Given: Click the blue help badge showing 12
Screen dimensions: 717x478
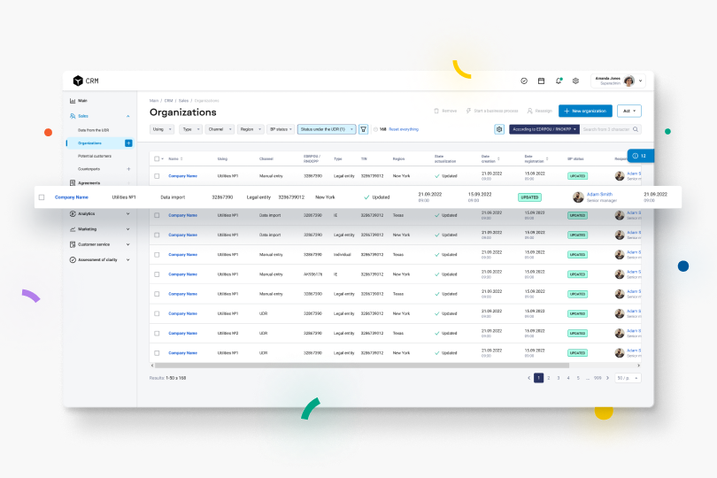Looking at the screenshot, I should tap(640, 156).
